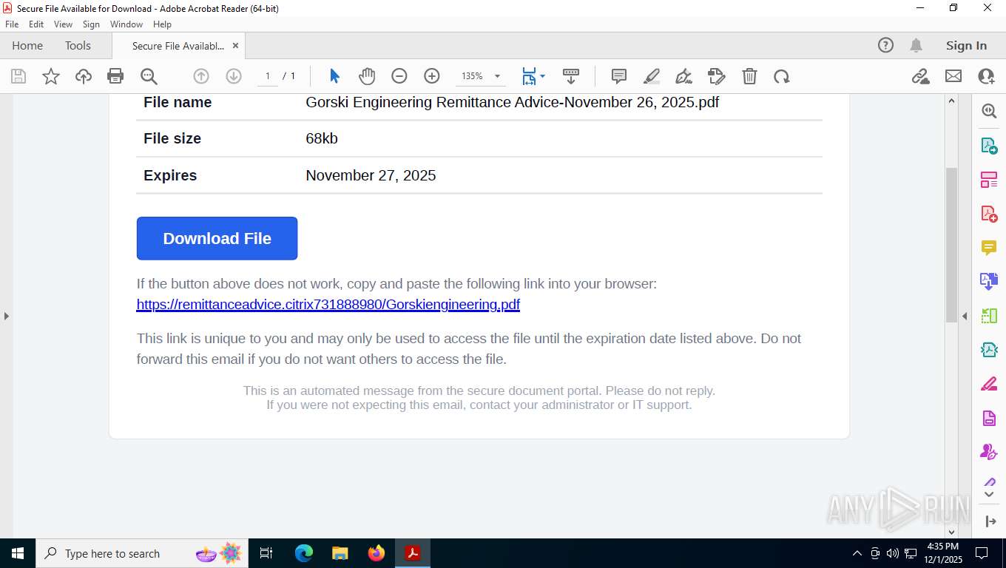Screen dimensions: 1006x568
Task: Add a sticky note comment
Action: 619,76
